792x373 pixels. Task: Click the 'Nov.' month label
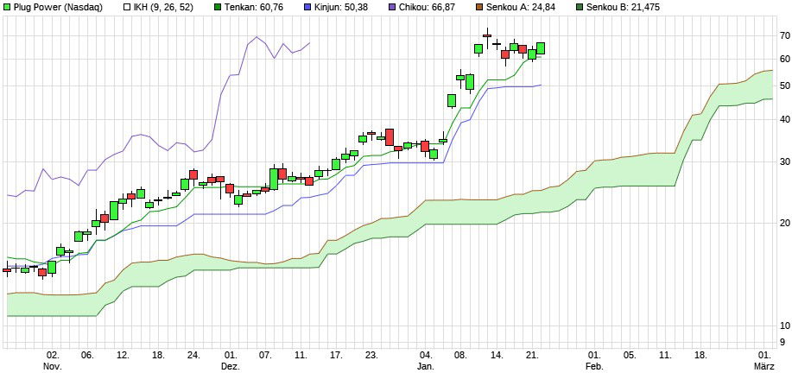54,366
